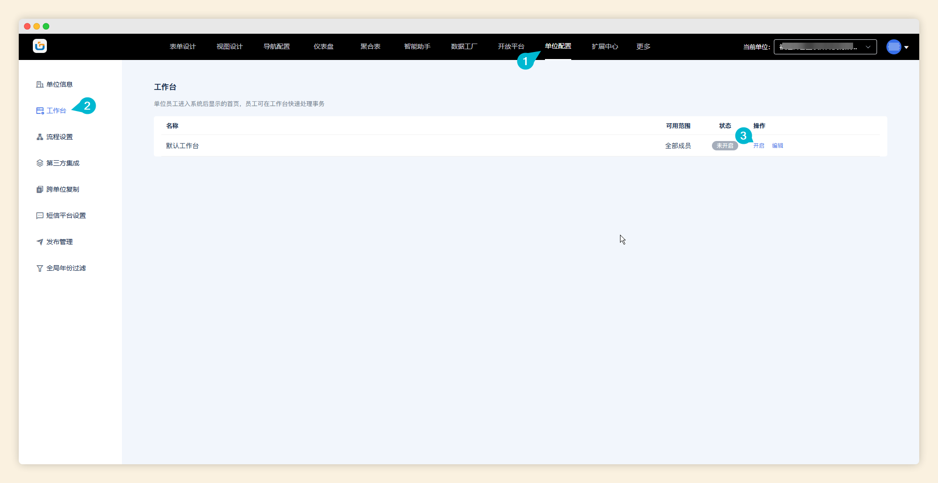Click the 操作 column header
Viewport: 938px width, 483px height.
759,126
